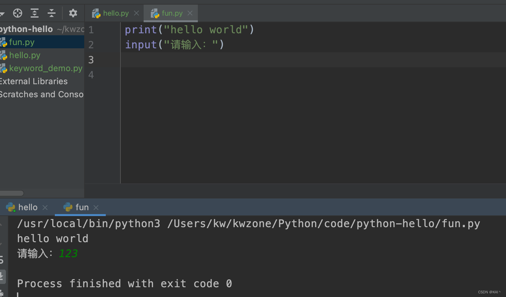
Task: Click the locate/select opened file target icon
Action: tap(18, 13)
